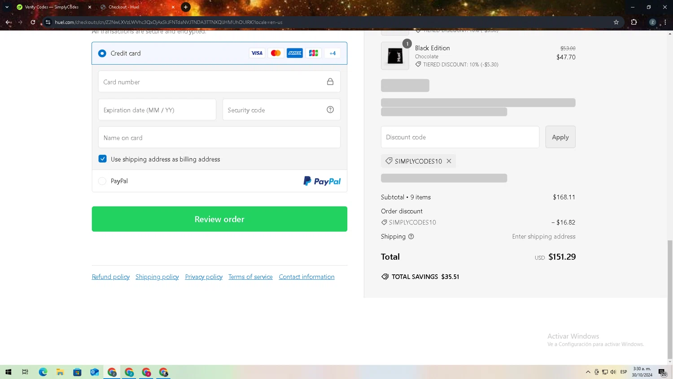Click the security code help question-mark icon
673x379 pixels.
click(330, 110)
